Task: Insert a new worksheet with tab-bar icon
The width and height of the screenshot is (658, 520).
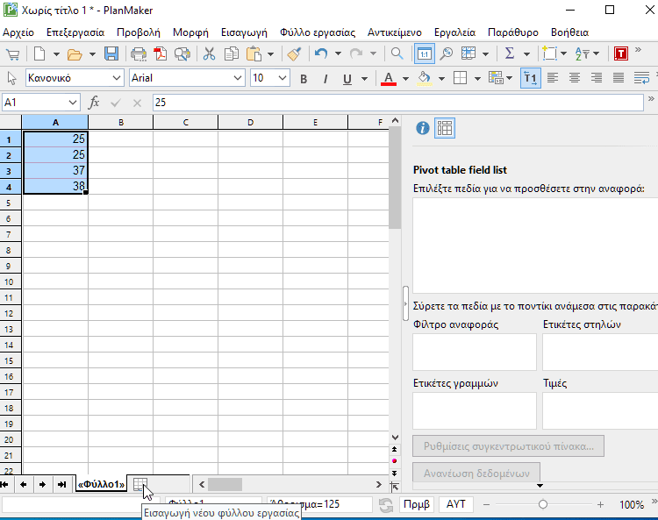Action: tap(139, 484)
